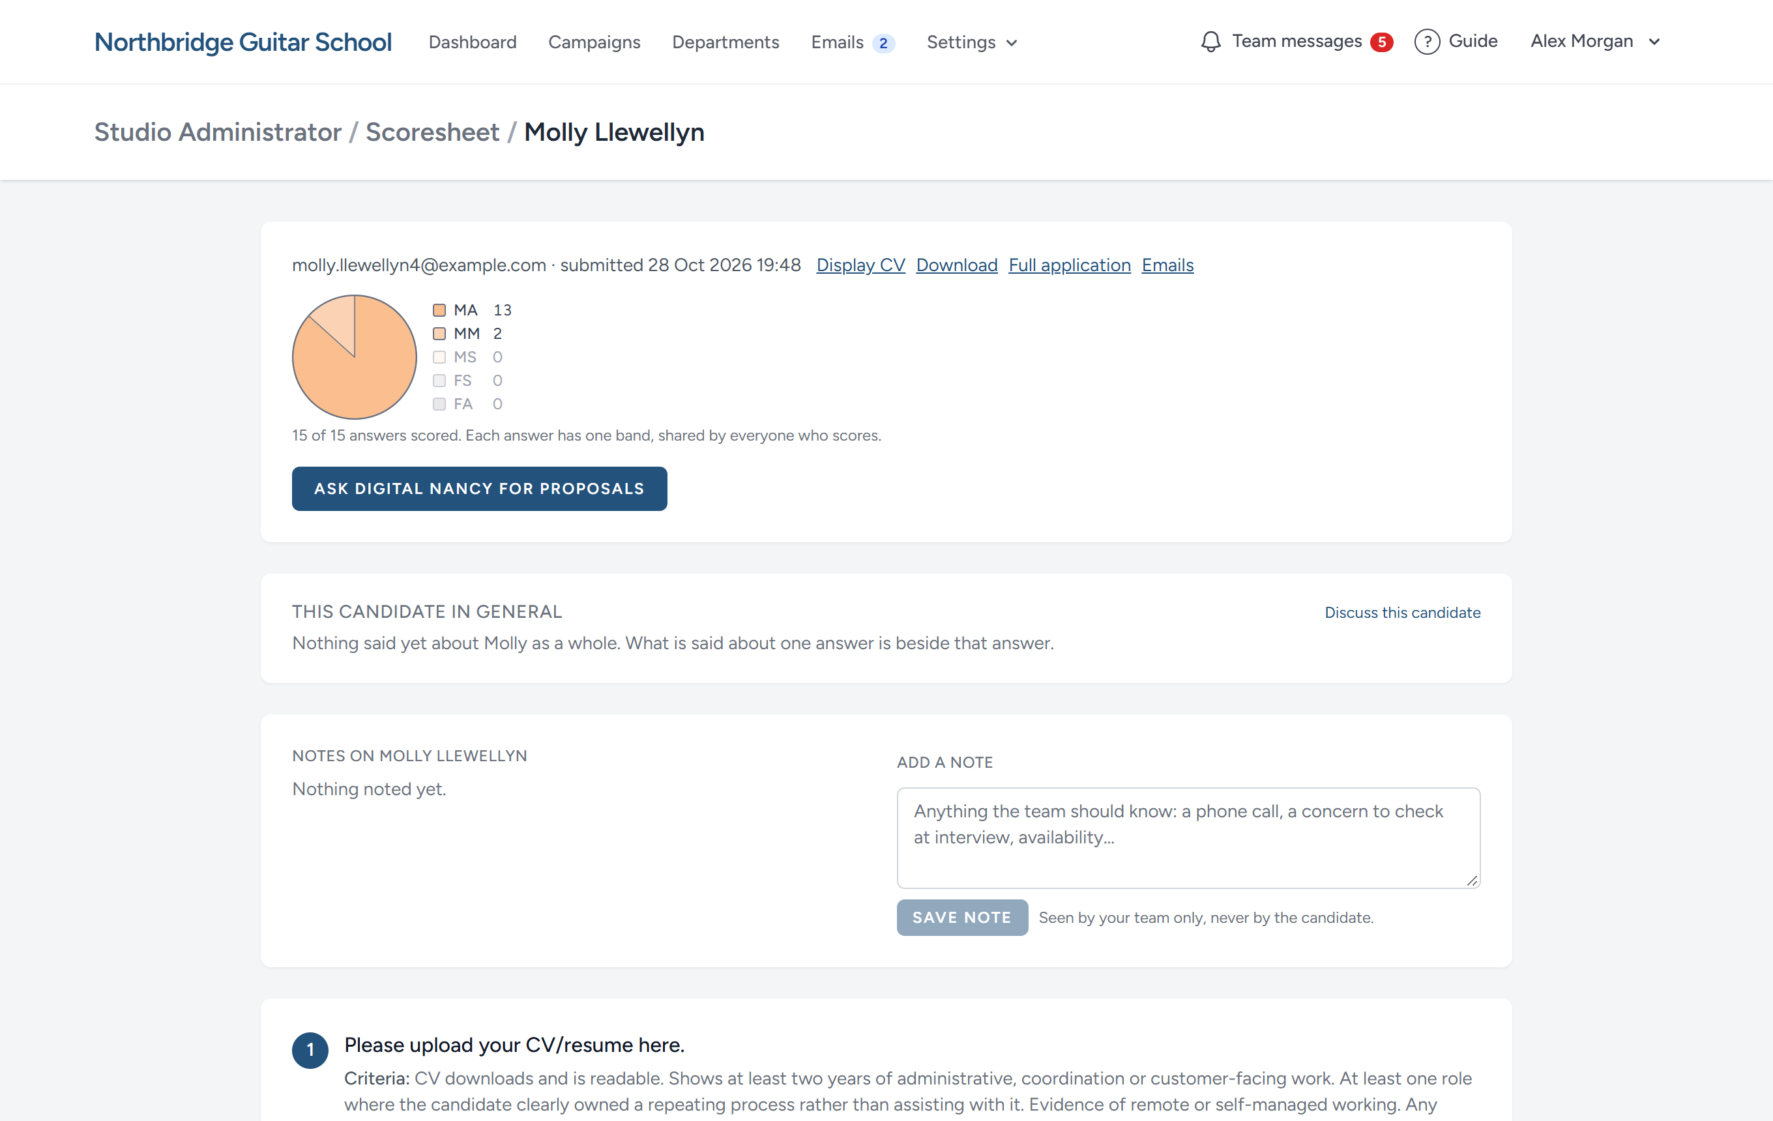
Task: Click the MA count value 13
Action: (502, 310)
